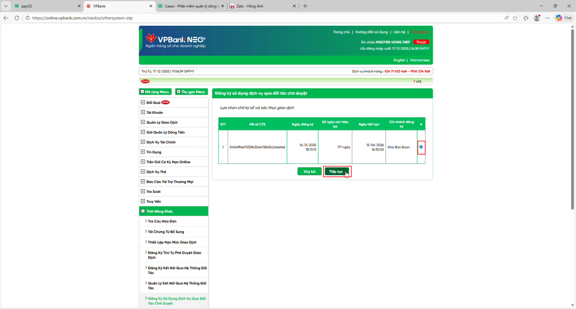This screenshot has height=309, width=576.
Task: Click the Hủy bỏ button
Action: point(309,171)
